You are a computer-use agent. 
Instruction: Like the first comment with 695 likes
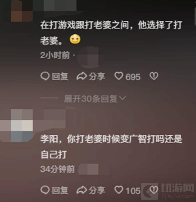[x=119, y=76]
